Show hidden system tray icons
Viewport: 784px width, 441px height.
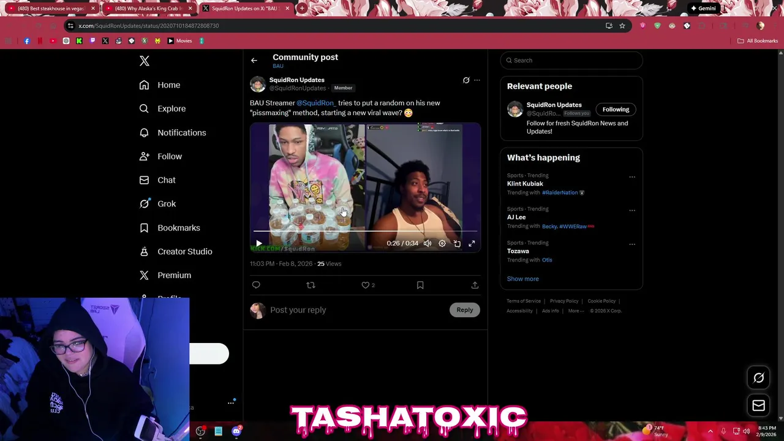click(x=710, y=431)
